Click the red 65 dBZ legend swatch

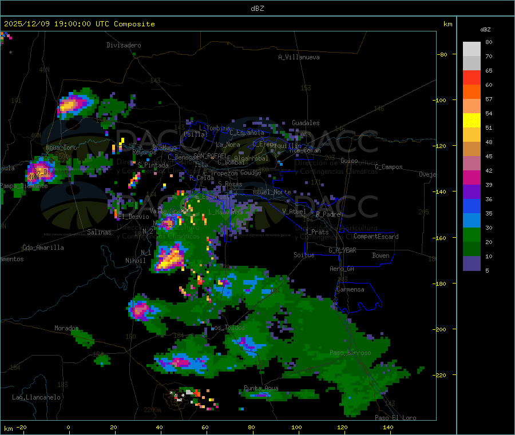point(472,77)
